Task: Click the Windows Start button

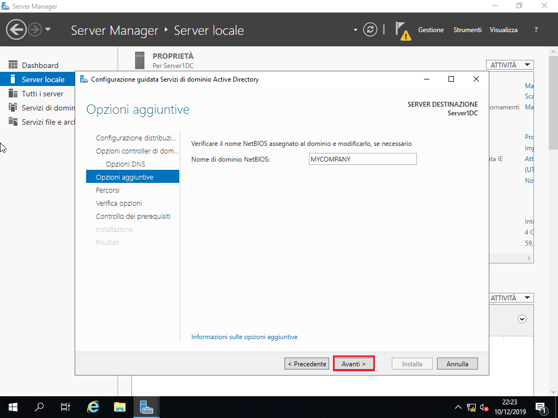Action: 13,407
